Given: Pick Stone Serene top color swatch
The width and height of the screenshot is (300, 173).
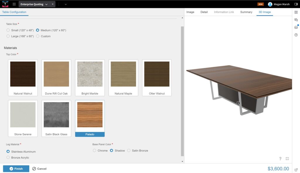Looking at the screenshot, I should tap(23, 118).
